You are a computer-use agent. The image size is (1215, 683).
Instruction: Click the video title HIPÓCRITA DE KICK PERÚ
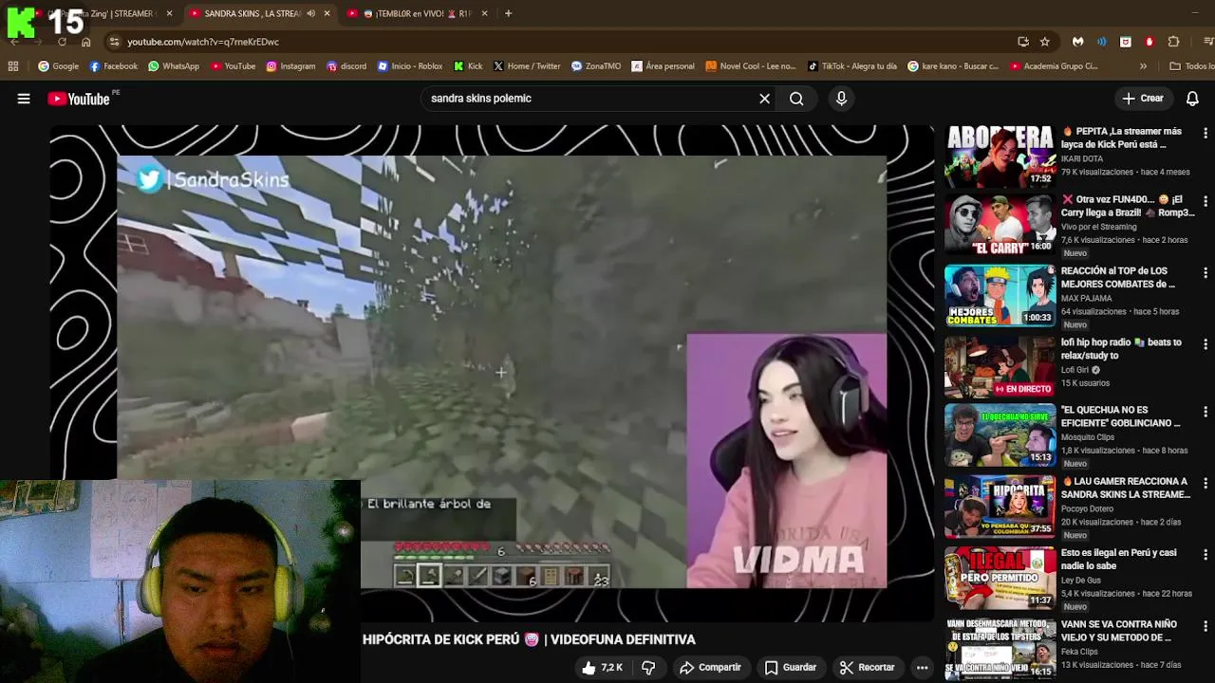[529, 639]
